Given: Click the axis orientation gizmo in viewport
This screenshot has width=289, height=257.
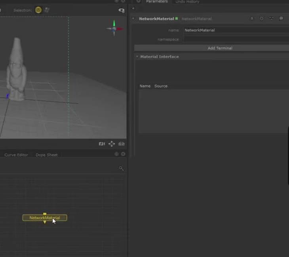Looking at the screenshot, I should [114, 29].
